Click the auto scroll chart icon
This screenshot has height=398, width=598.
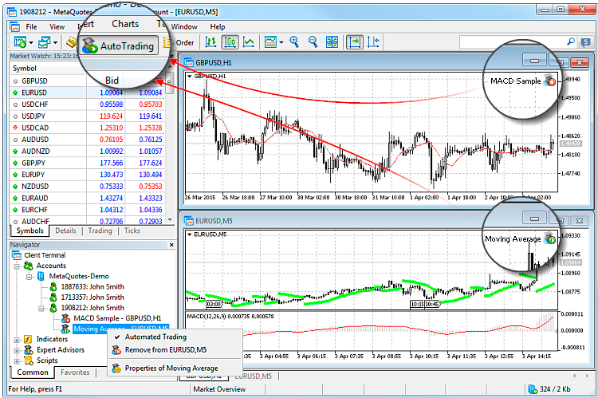click(x=354, y=41)
